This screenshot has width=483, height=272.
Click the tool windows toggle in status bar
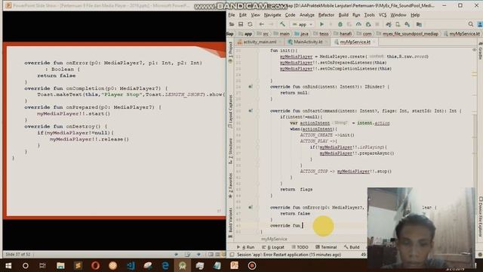pyautogui.click(x=232, y=255)
